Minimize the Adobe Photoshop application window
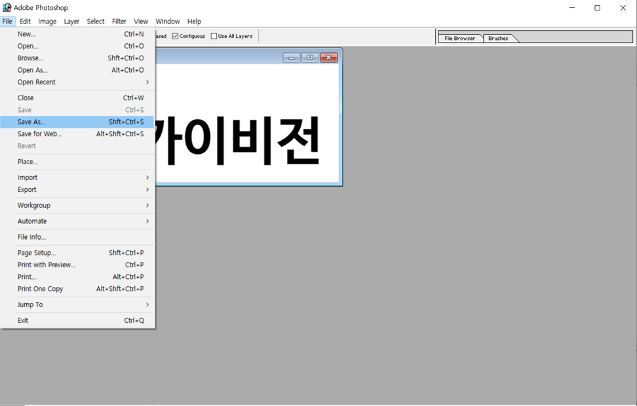 click(x=572, y=8)
